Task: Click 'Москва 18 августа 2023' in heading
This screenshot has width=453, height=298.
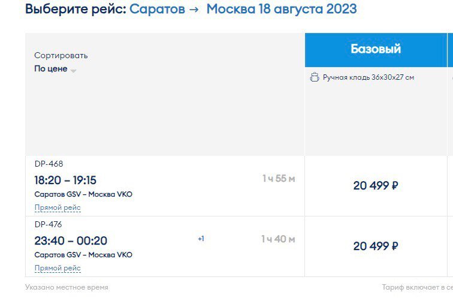Action: click(282, 9)
